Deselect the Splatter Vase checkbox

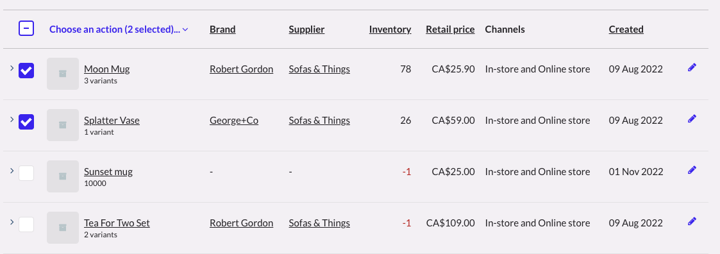[26, 122]
